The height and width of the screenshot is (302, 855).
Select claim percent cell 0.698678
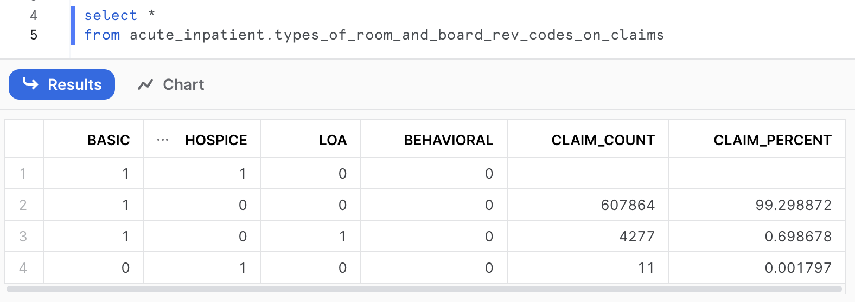[757, 237]
